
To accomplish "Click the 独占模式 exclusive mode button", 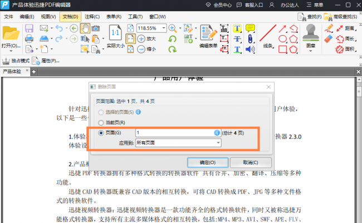I will (16, 61).
